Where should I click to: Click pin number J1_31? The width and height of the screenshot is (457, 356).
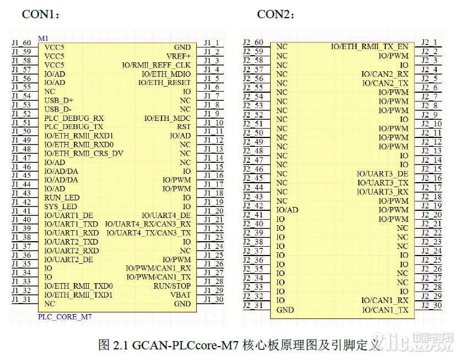click(x=21, y=299)
